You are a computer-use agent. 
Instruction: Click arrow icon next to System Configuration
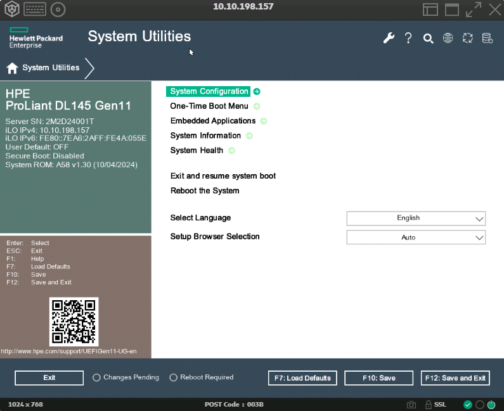pyautogui.click(x=257, y=92)
